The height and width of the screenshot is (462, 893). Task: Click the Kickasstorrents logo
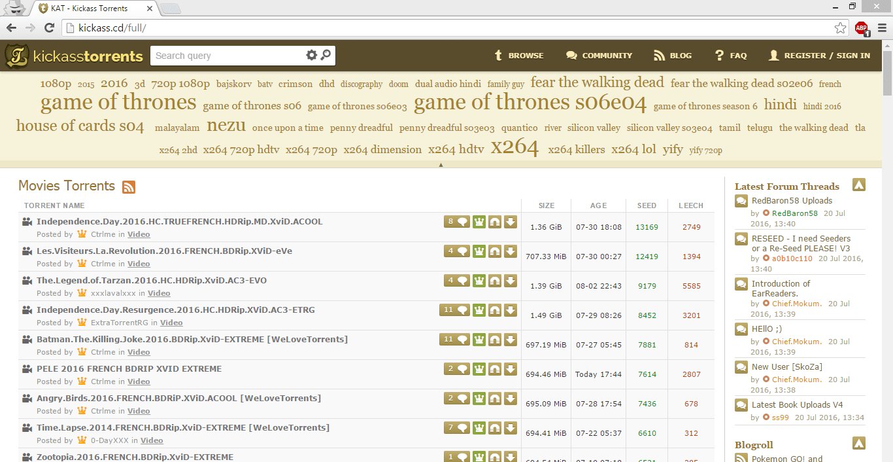[x=73, y=56]
